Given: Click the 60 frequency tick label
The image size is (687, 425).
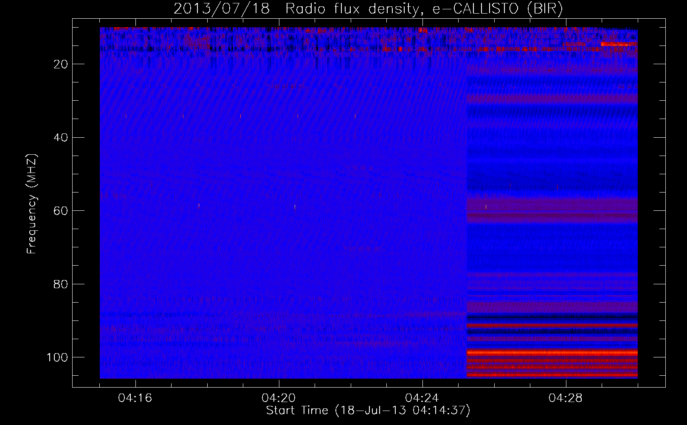Looking at the screenshot, I should click(x=61, y=211).
